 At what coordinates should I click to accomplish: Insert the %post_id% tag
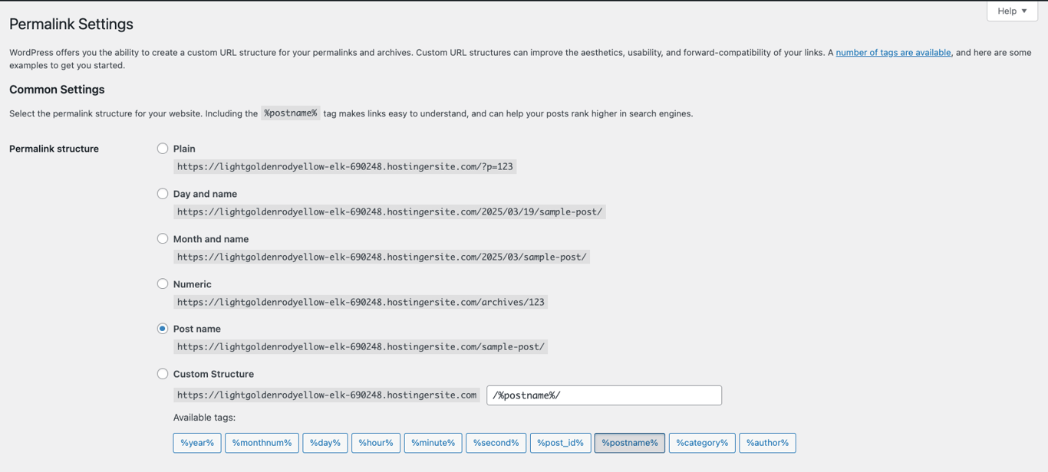point(560,443)
